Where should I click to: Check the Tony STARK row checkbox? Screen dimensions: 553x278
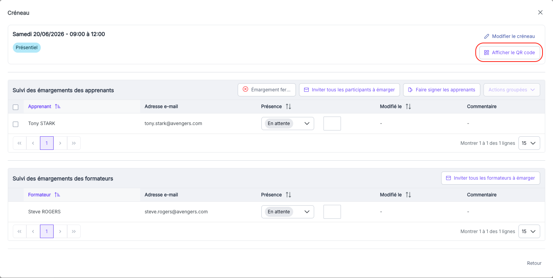[16, 124]
